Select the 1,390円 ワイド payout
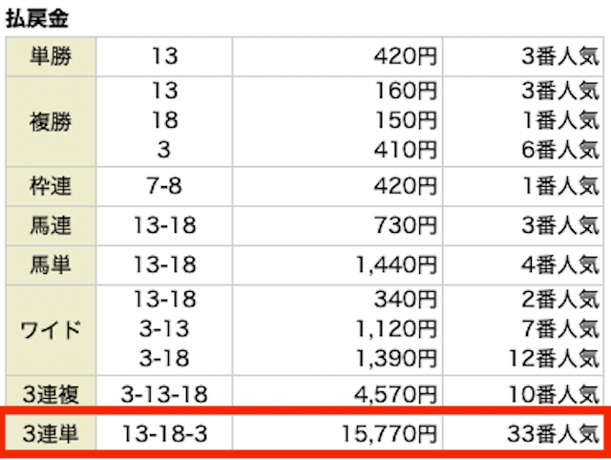 click(396, 358)
